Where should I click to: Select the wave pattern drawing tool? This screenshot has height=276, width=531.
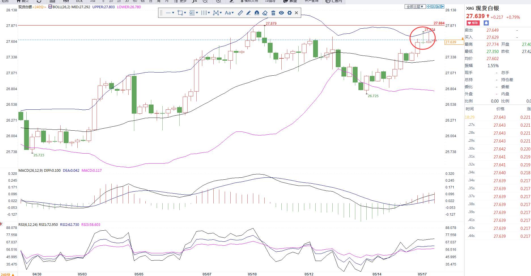pos(216,13)
